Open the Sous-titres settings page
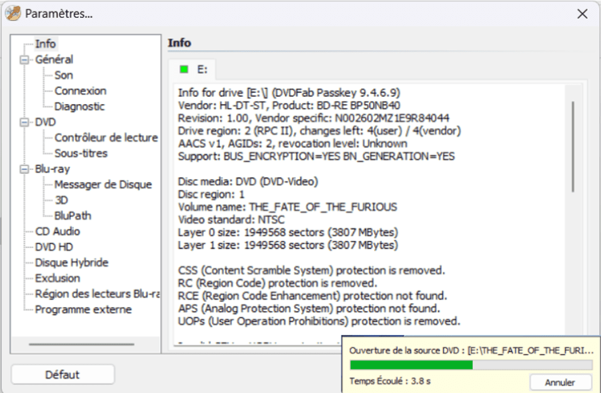This screenshot has width=601, height=393. coord(81,153)
